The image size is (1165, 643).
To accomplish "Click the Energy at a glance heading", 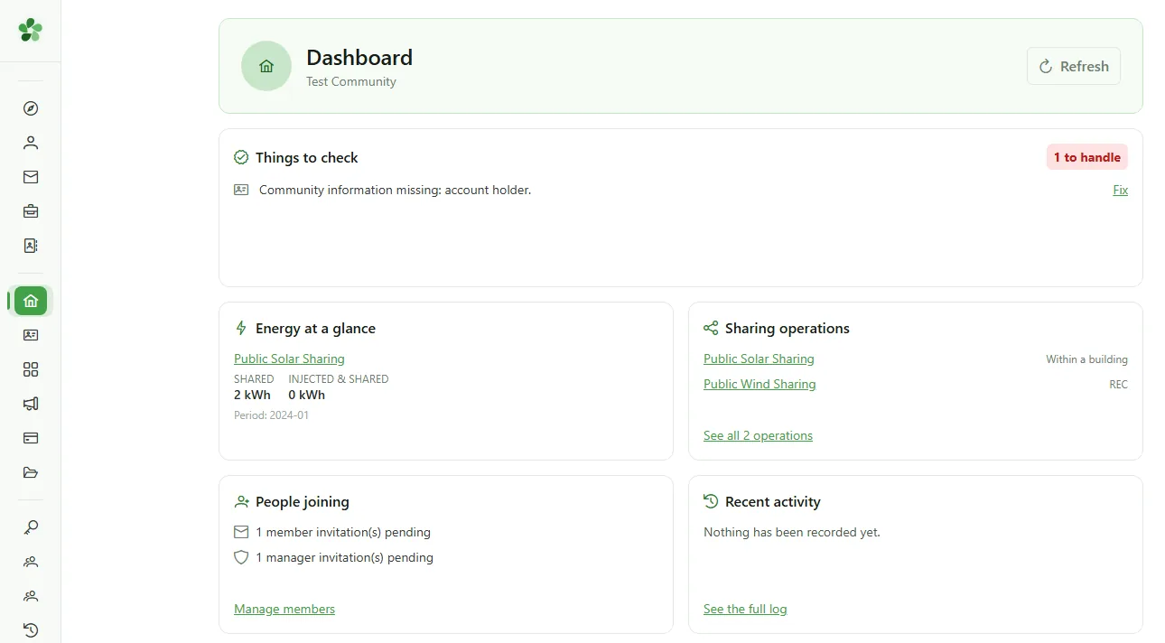I will point(315,328).
